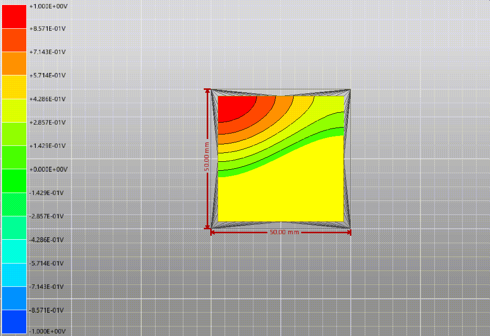Select the +1.429E-01V legend value
The width and height of the screenshot is (490, 336).
pos(48,146)
